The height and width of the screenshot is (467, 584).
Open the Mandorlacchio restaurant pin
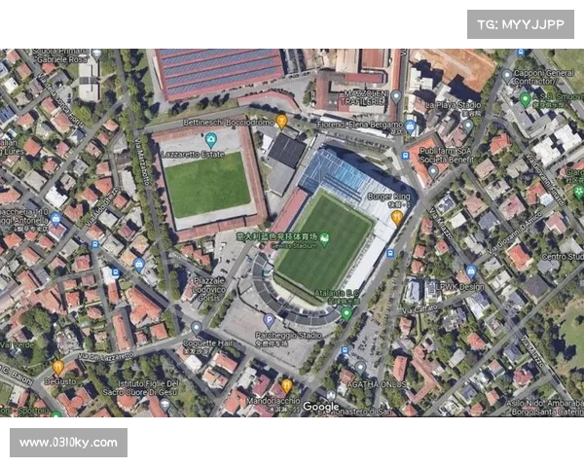coord(286,386)
